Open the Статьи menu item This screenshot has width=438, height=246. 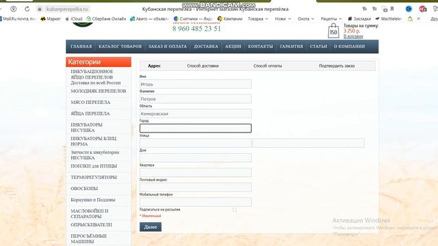(x=318, y=46)
